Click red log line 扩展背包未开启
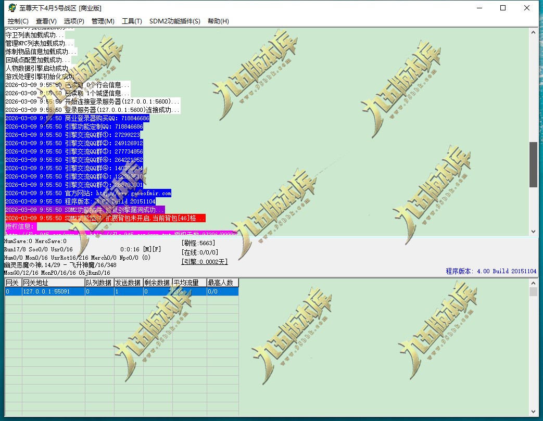 pos(105,218)
